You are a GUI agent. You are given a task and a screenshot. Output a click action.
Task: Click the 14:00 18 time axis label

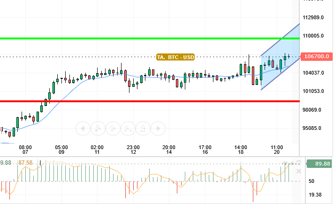tap(241, 150)
